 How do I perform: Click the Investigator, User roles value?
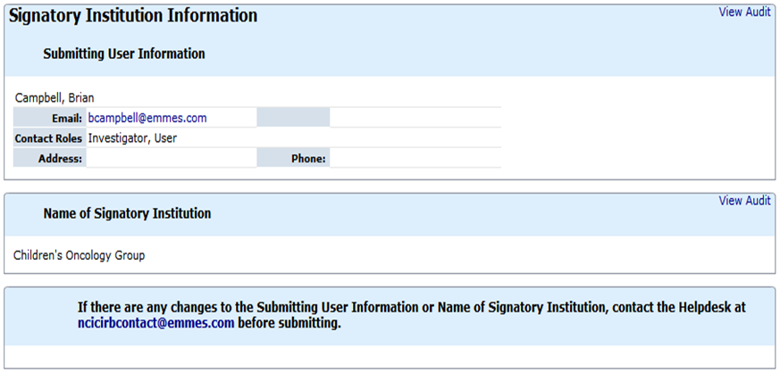[132, 138]
